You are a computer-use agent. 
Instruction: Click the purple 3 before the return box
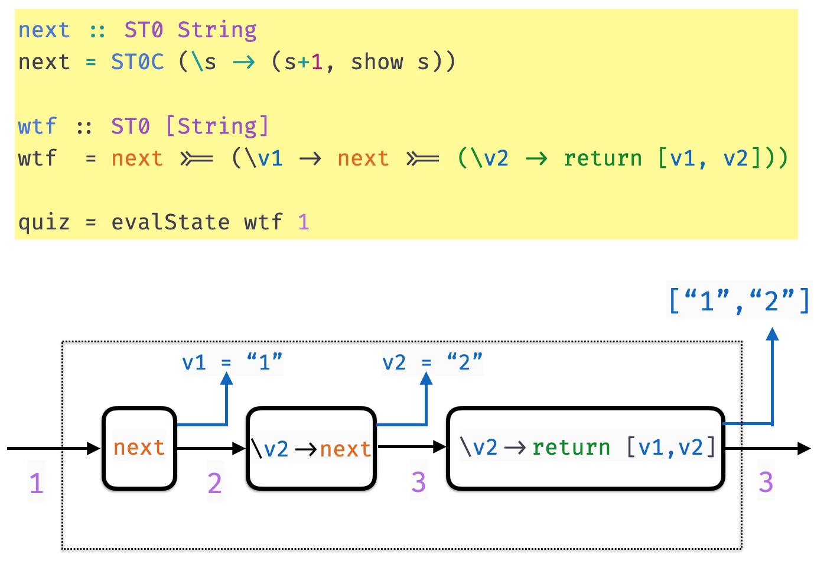click(x=418, y=482)
